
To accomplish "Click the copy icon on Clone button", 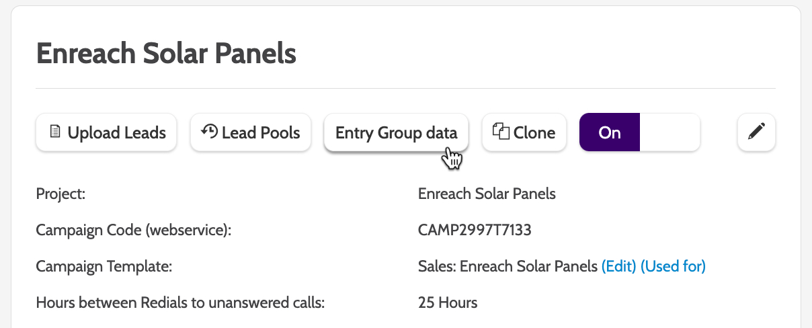I will (x=501, y=131).
